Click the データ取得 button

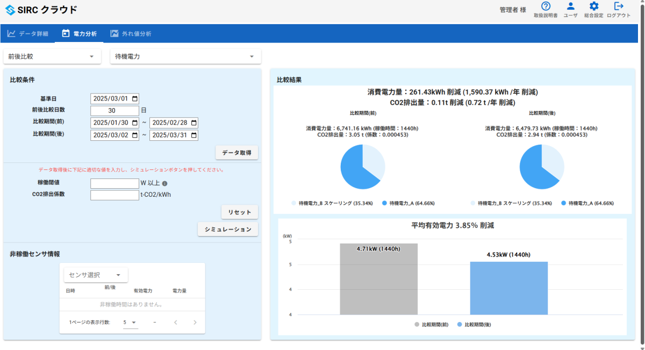click(236, 153)
